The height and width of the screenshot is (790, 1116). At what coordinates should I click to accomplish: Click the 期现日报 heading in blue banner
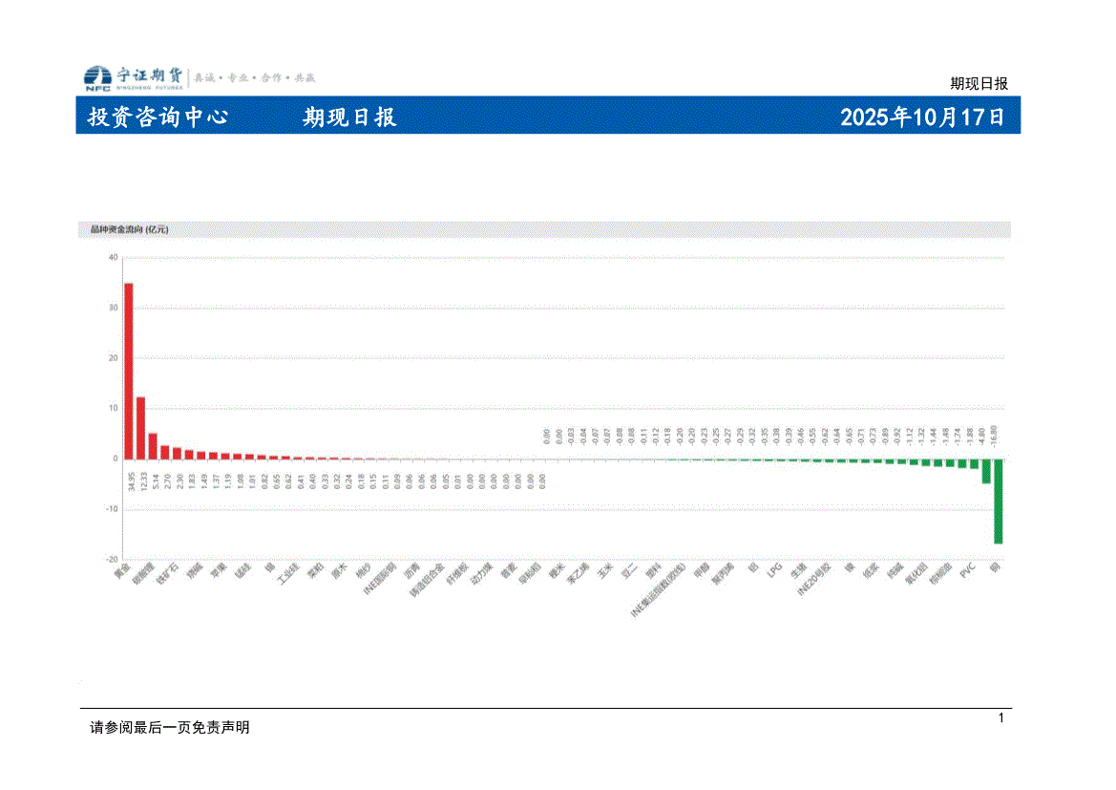tap(349, 117)
